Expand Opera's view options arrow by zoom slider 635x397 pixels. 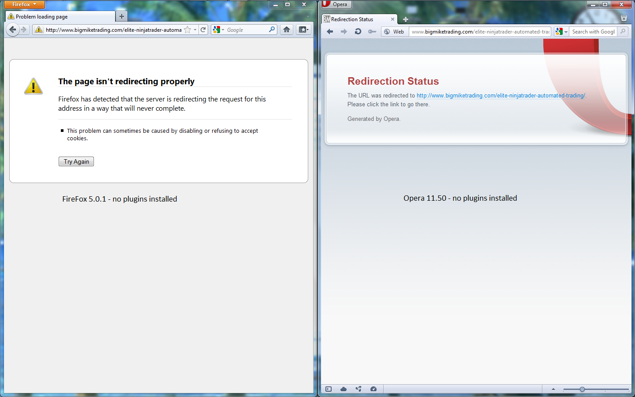coord(553,389)
